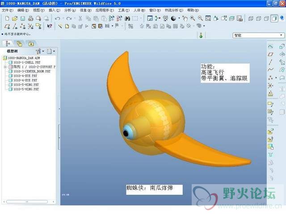Screen dimensions: 286x214
Task: Undo the last action
Action: [x=58, y=18]
